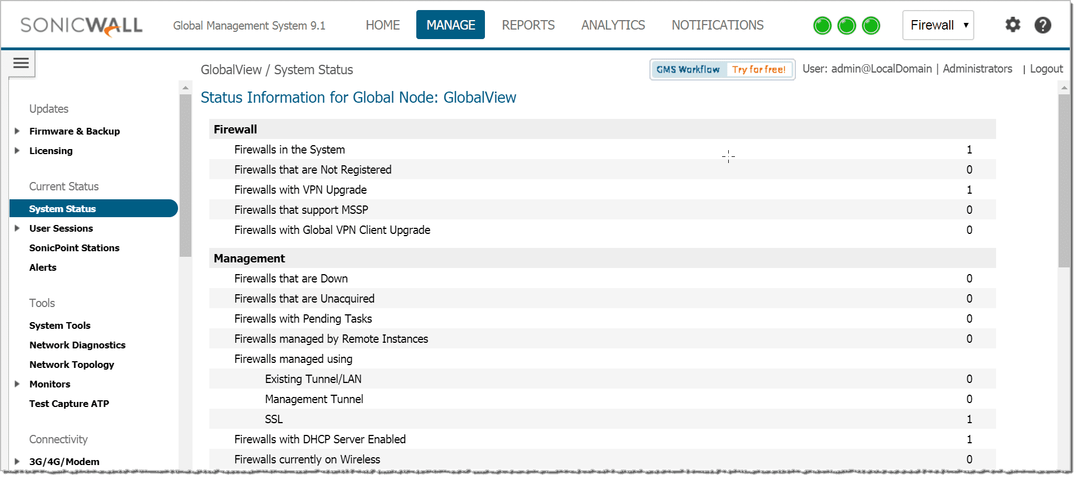Click the Management section header
This screenshot has width=1077, height=479.
(602, 258)
